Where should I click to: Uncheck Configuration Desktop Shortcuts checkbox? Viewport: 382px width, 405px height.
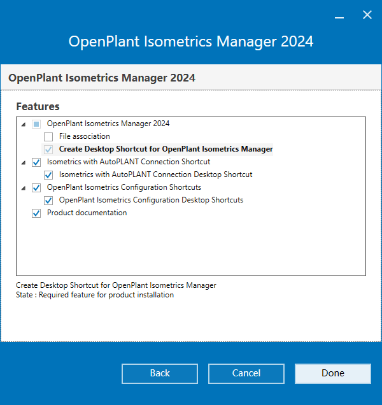pos(48,201)
